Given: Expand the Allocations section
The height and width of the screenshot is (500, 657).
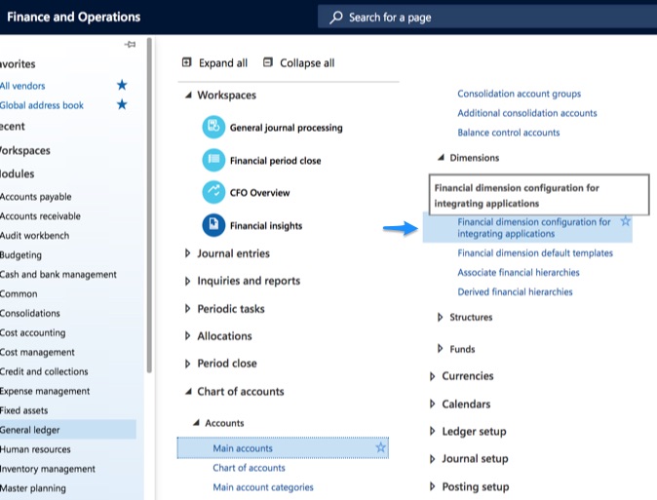Looking at the screenshot, I should (188, 335).
